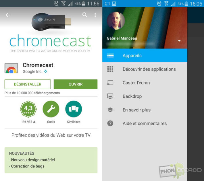Screen dimensions: 204x181
Task: Click the DÉSINSTALLER button
Action: click(28, 84)
